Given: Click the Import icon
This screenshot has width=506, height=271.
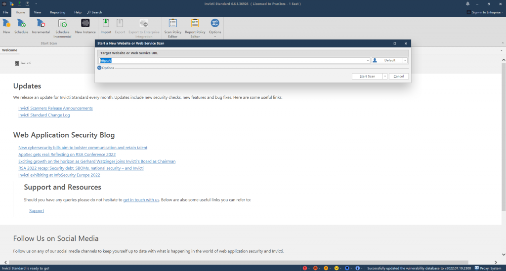Looking at the screenshot, I should point(106,26).
